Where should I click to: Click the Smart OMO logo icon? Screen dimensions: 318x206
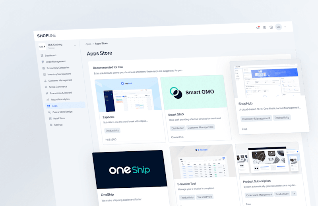pyautogui.click(x=176, y=93)
